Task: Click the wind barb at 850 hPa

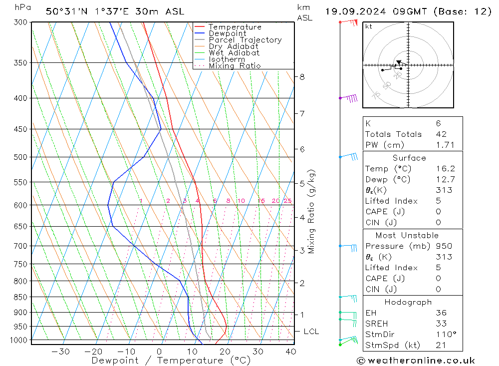Action: pyautogui.click(x=348, y=298)
